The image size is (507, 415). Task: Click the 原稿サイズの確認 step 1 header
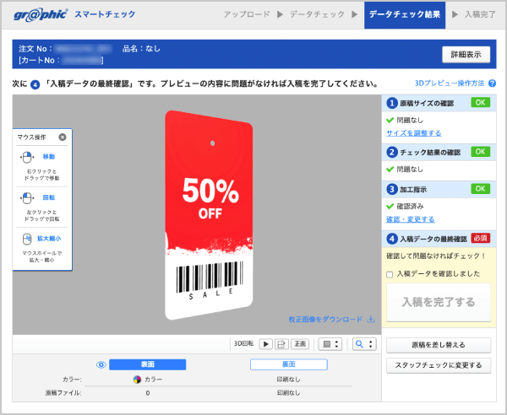click(439, 103)
